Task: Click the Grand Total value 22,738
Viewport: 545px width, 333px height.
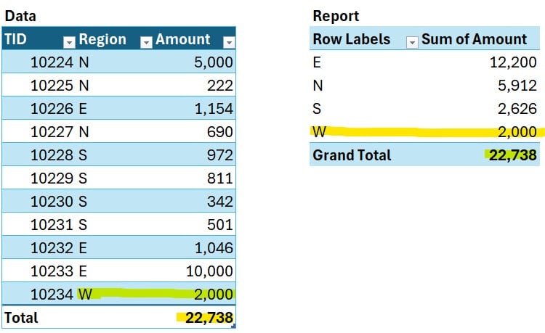Action: 512,155
